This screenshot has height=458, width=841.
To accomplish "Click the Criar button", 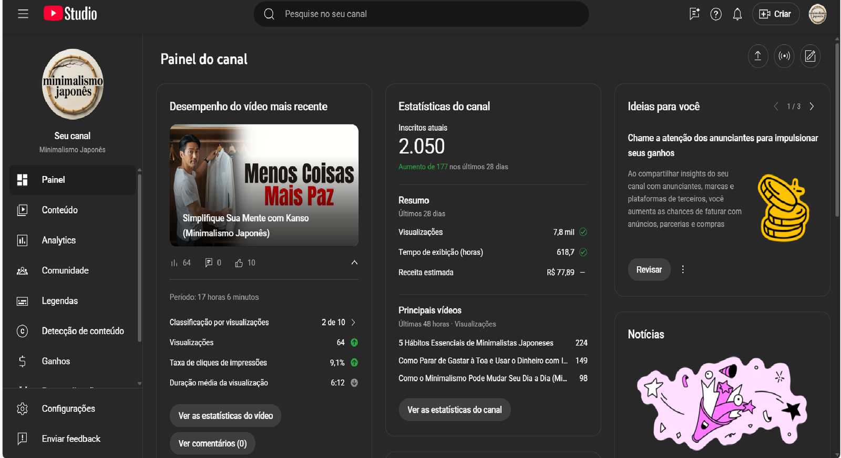I will tap(776, 14).
